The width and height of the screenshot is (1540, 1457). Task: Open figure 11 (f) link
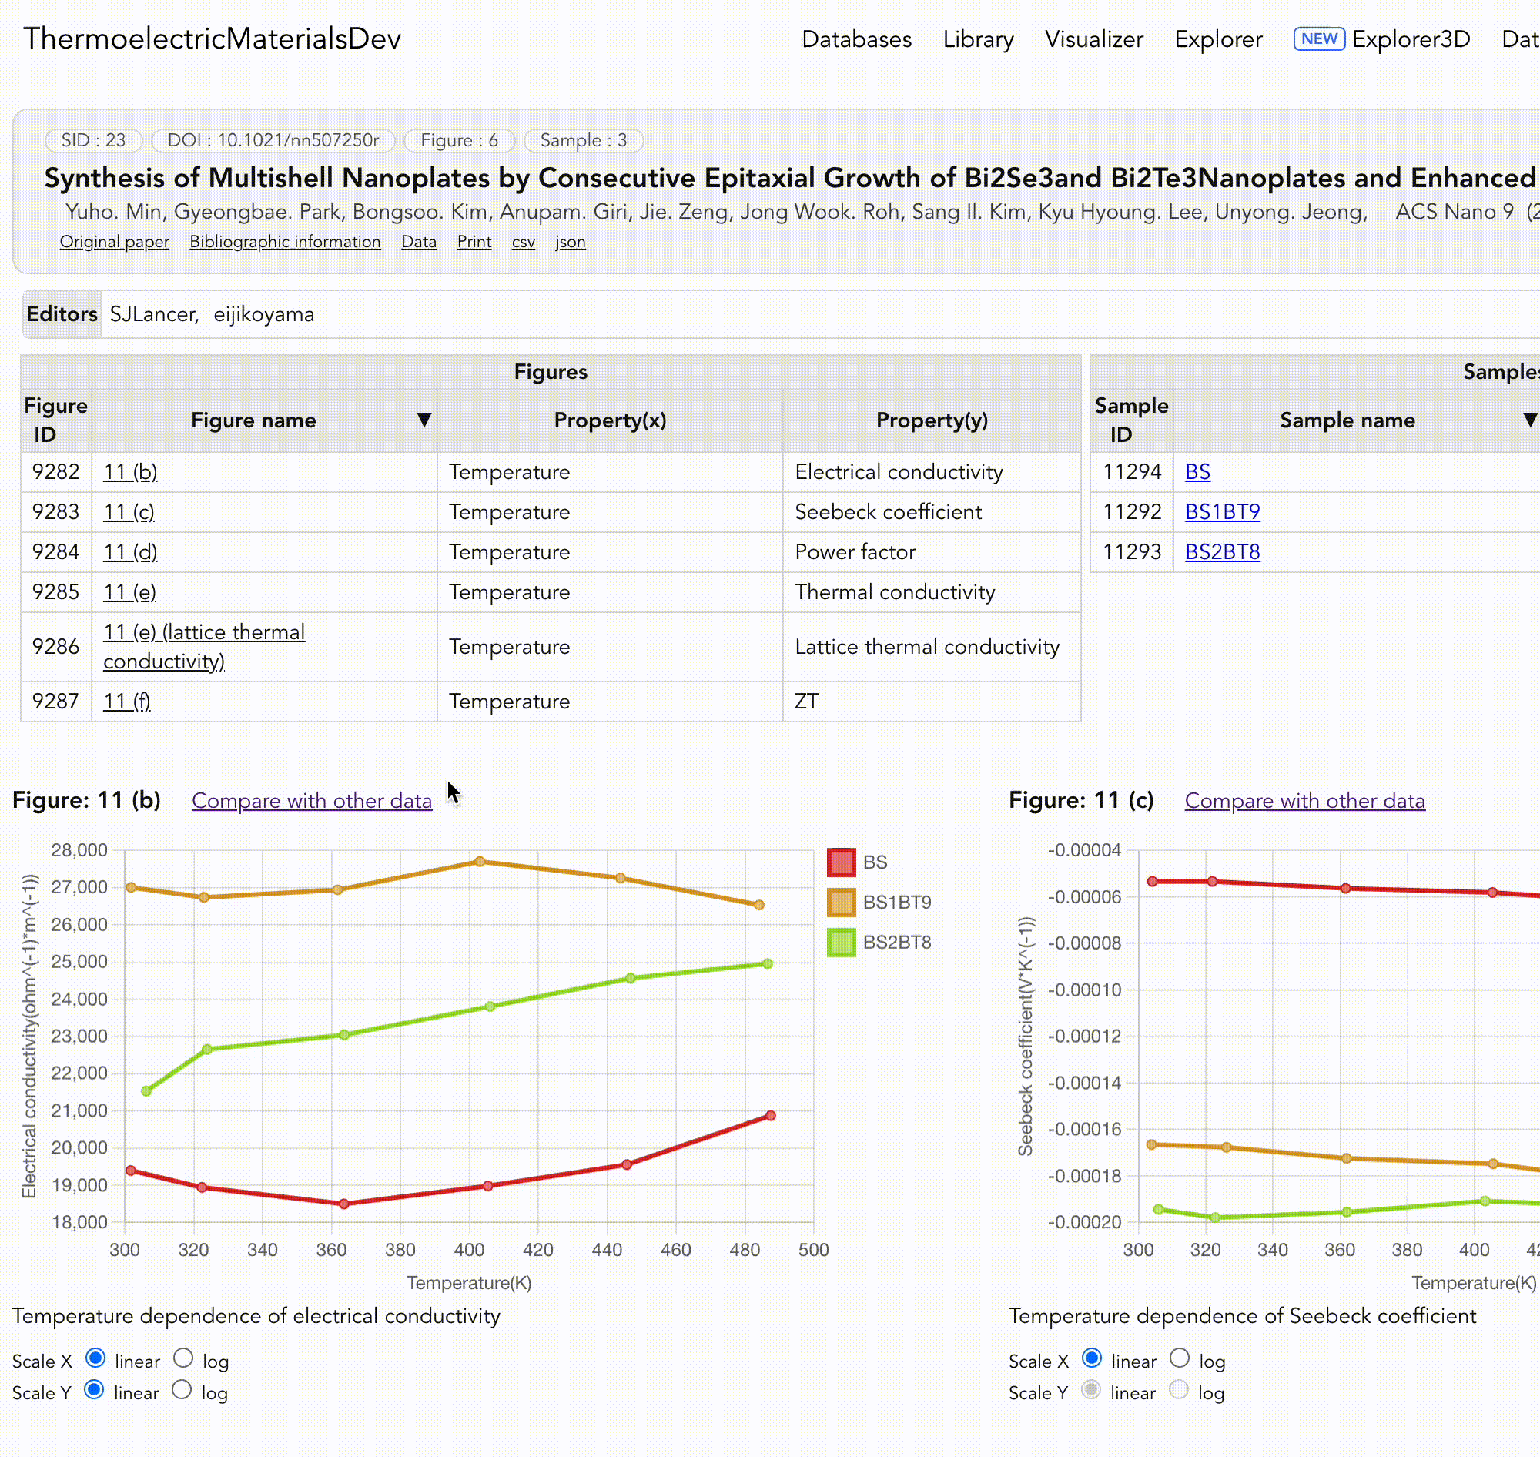point(126,702)
